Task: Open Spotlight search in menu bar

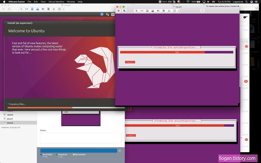Action: [246, 2]
